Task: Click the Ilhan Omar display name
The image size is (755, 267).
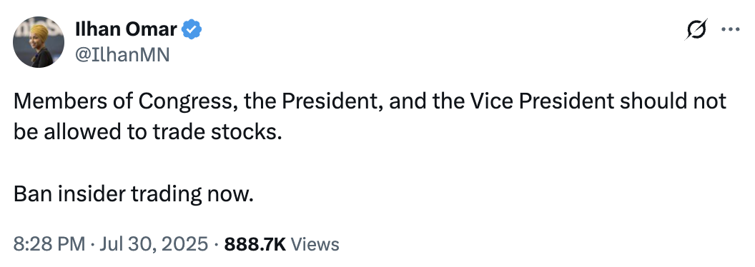Action: coord(126,30)
